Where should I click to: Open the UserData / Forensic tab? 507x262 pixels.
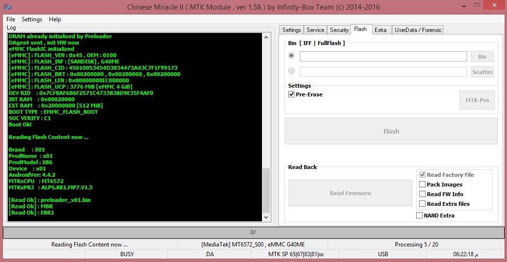coord(418,30)
